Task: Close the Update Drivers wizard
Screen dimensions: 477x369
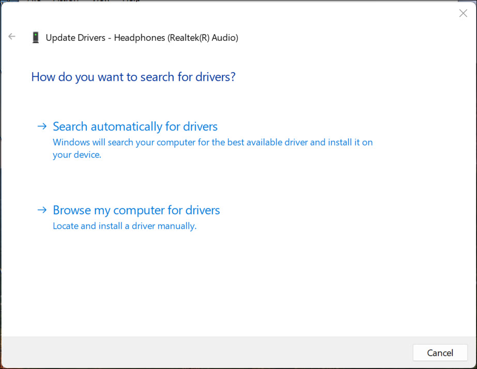Action: tap(463, 13)
